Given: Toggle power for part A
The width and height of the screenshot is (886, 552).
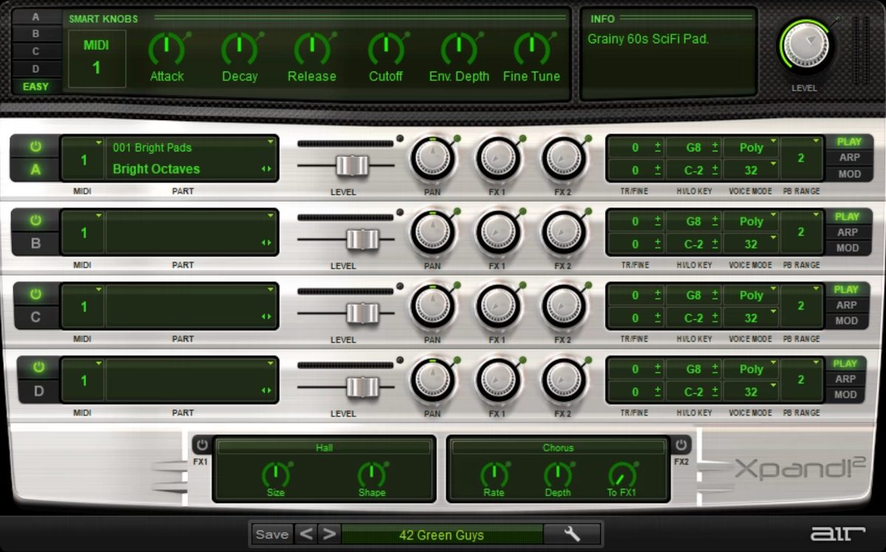Looking at the screenshot, I should (35, 147).
